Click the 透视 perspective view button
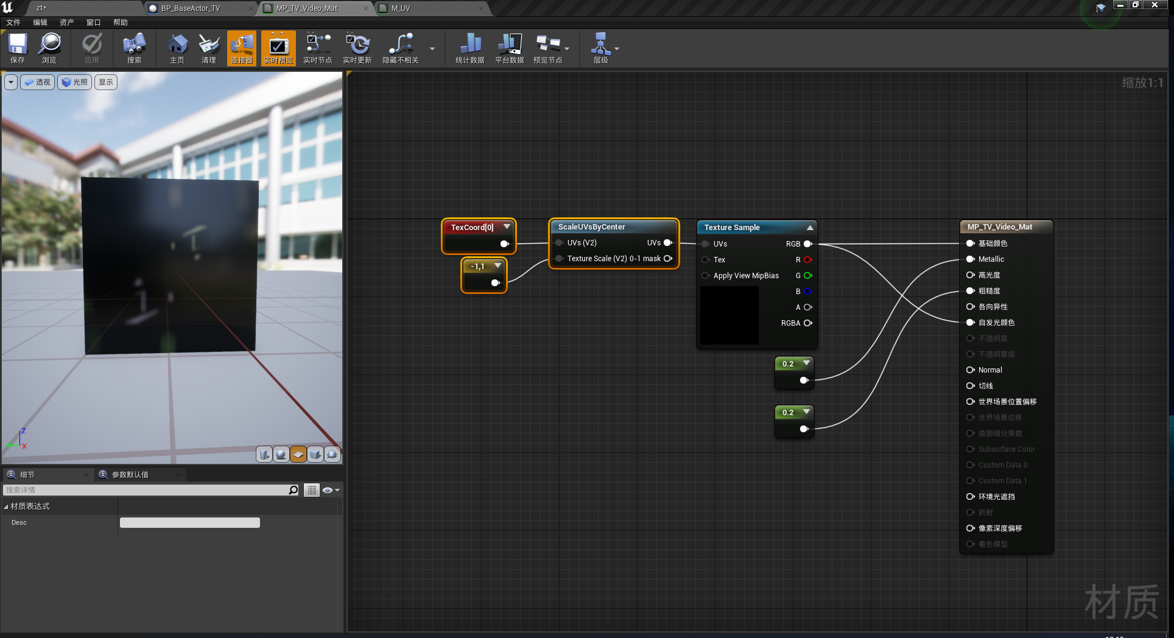Viewport: 1174px width, 638px height. click(x=38, y=82)
